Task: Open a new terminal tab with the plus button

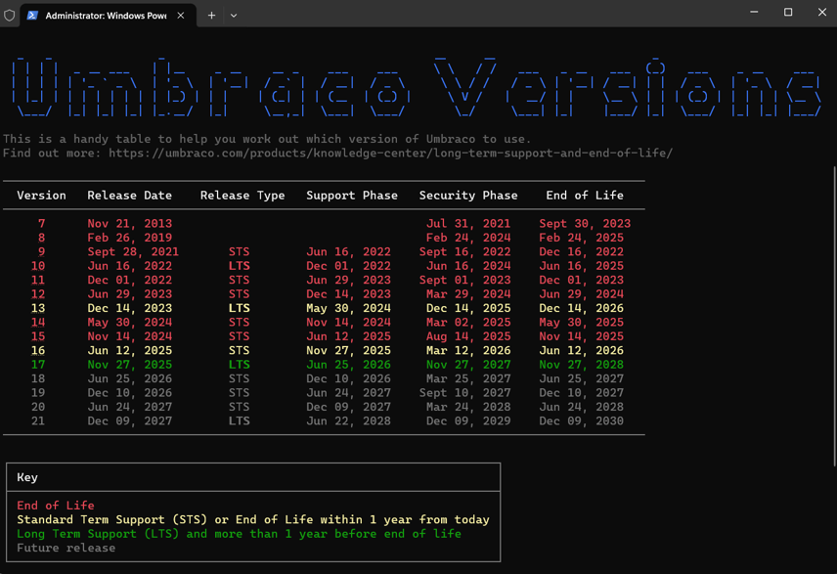Action: [x=213, y=15]
